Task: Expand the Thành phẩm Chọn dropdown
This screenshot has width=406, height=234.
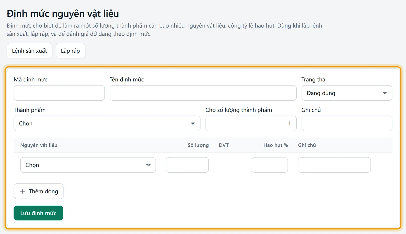Action: tap(107, 123)
